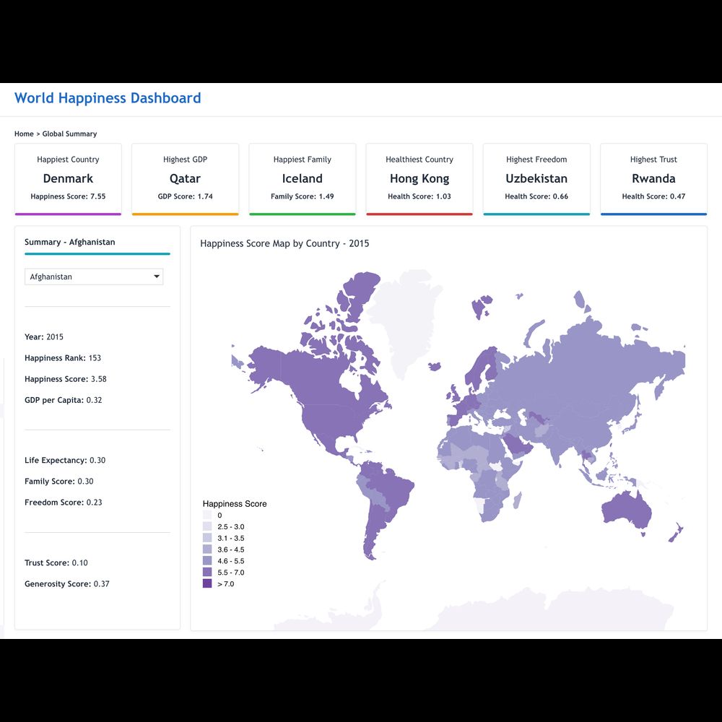The width and height of the screenshot is (722, 722).
Task: Click the '5.5 - 7.0' legend swatch
Action: 207,573
